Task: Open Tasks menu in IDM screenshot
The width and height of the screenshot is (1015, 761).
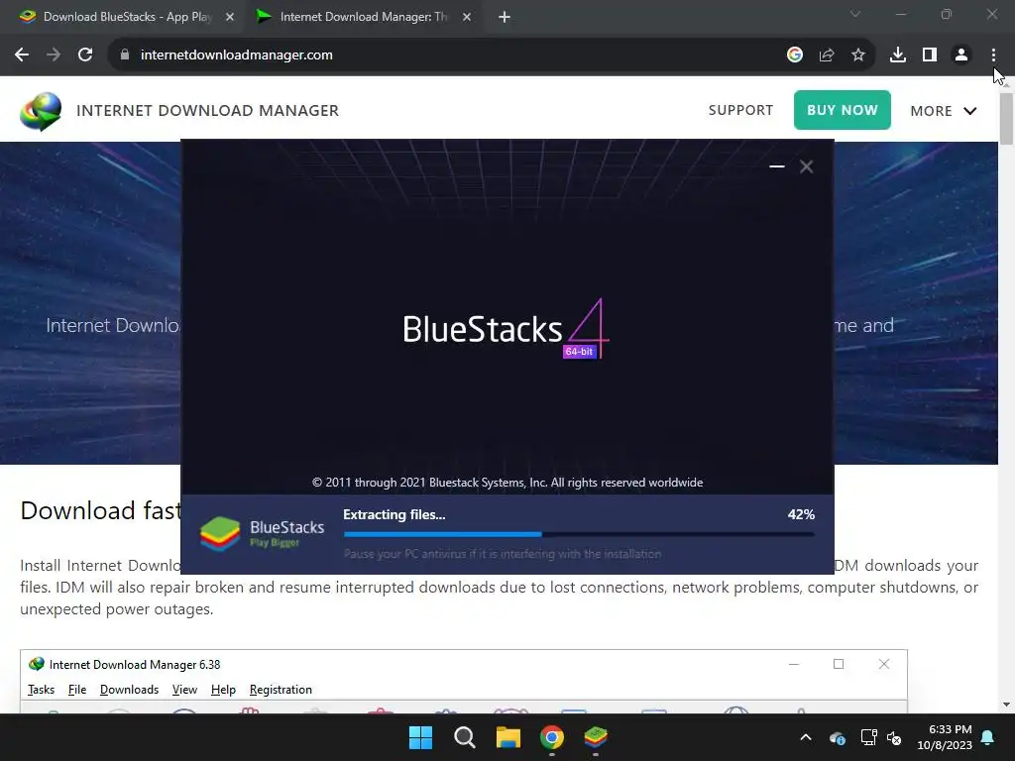Action: (41, 690)
